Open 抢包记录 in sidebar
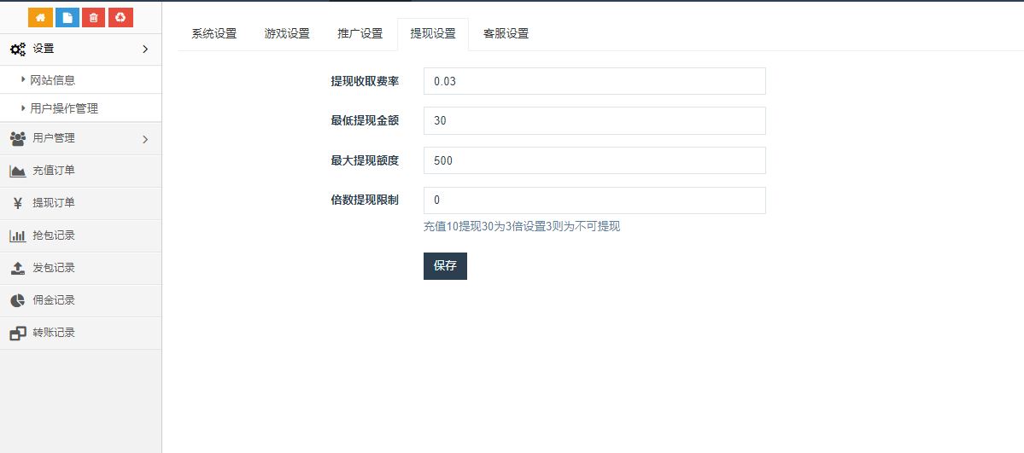Screen dimensions: 1024x453 [x=81, y=235]
